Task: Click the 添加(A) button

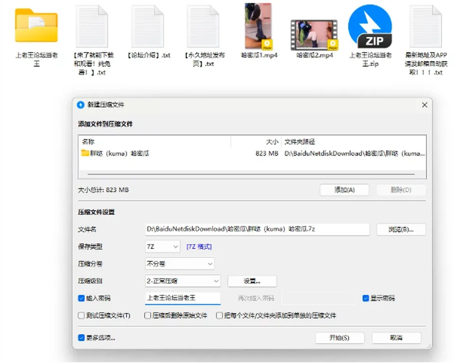Action: tap(345, 190)
